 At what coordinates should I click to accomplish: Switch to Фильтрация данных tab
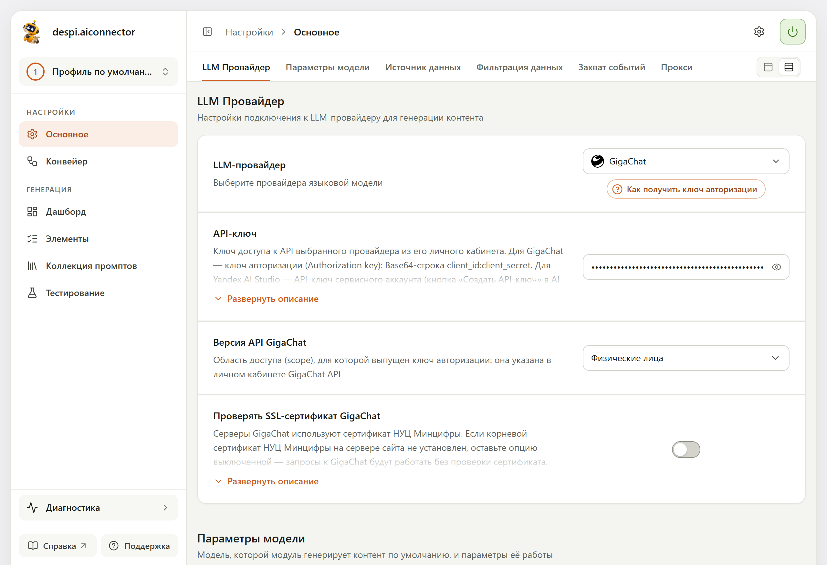tap(519, 67)
